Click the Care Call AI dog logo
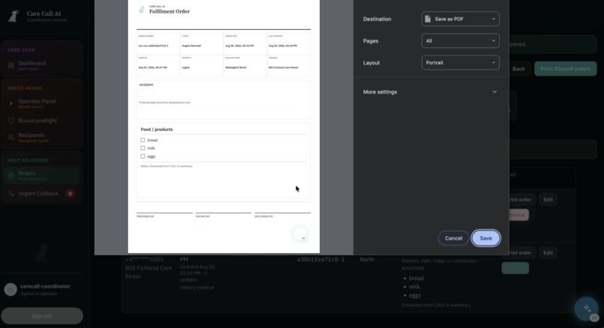Viewport: 604px width, 328px height. tap(14, 16)
